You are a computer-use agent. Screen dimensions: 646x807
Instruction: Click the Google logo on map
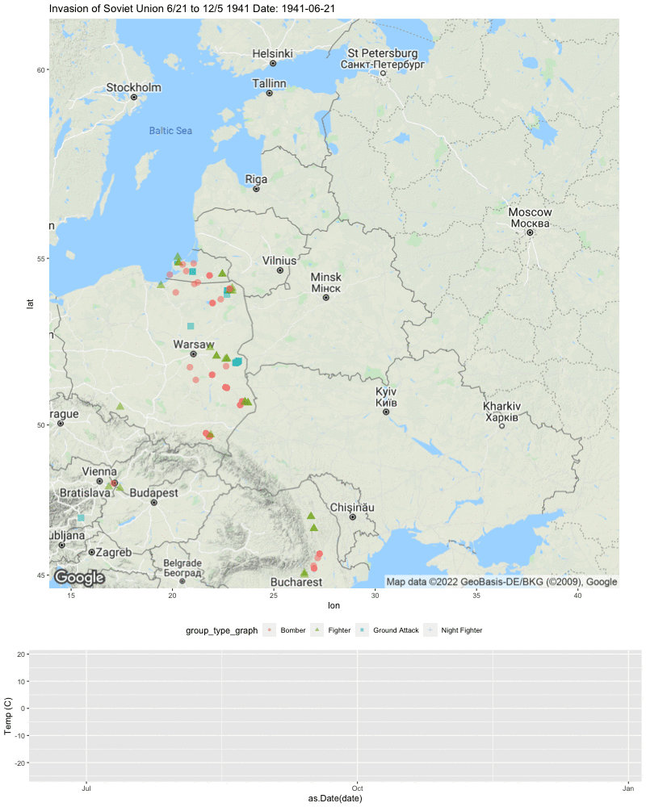click(80, 578)
